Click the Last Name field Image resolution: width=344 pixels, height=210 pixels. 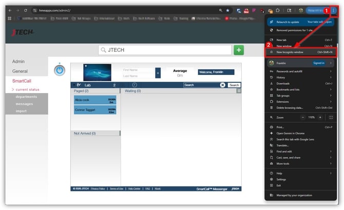[138, 76]
